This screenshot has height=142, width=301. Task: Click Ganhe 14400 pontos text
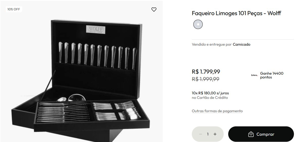tap(272, 75)
